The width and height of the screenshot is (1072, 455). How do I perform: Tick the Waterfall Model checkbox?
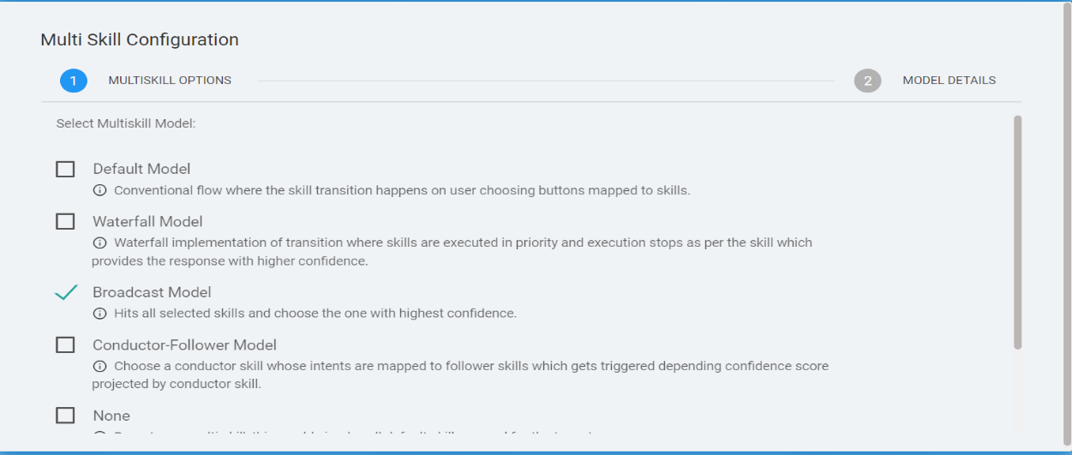65,221
